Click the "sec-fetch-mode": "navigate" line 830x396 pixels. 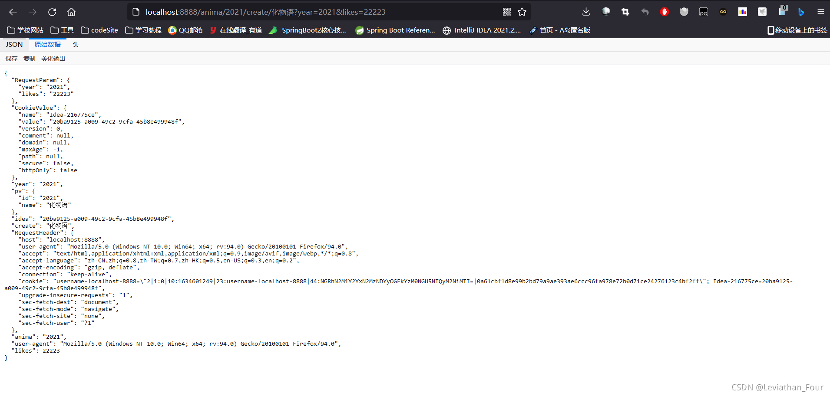[x=69, y=309]
